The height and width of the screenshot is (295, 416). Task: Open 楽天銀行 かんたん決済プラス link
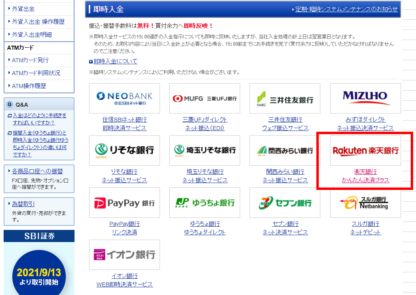(365, 176)
